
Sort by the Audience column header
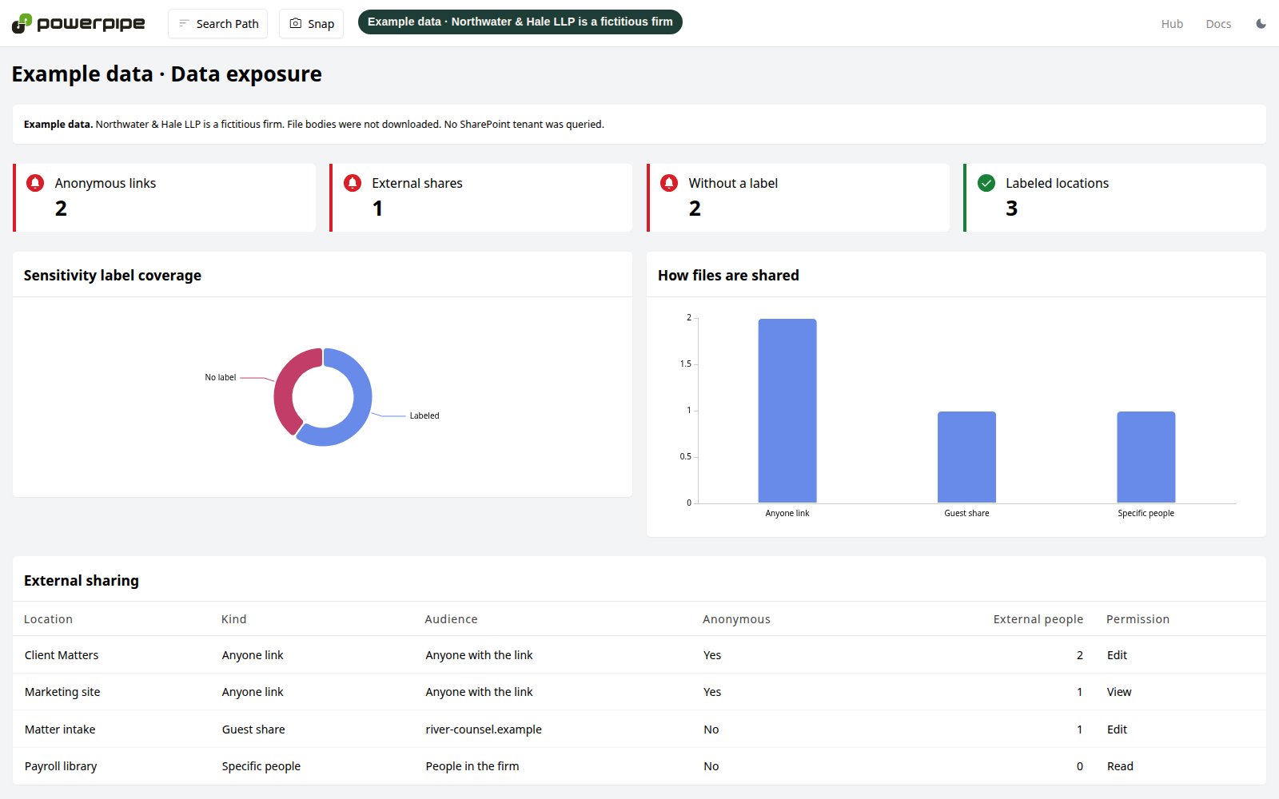click(x=451, y=619)
